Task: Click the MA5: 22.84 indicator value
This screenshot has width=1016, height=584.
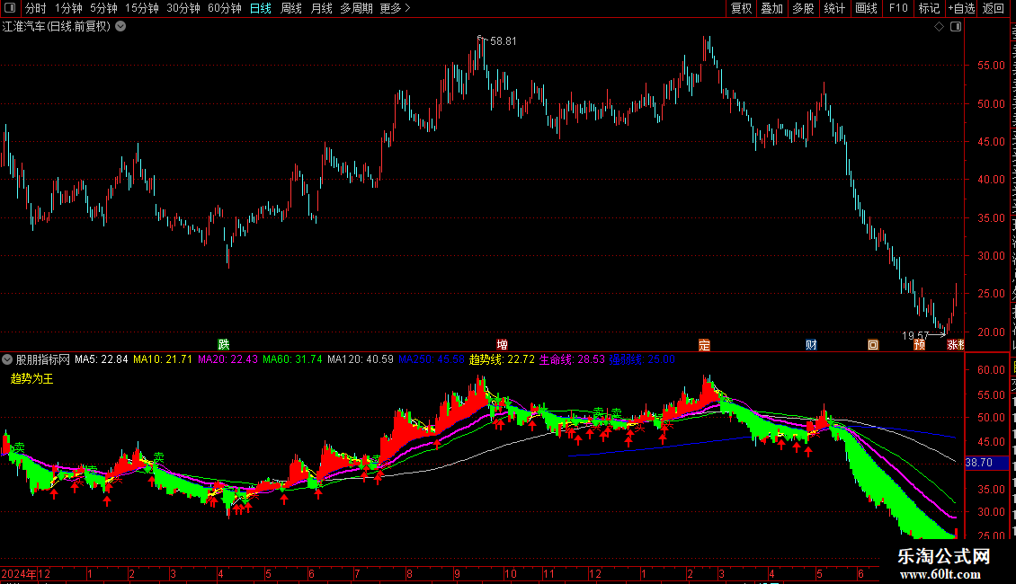Action: (101, 359)
